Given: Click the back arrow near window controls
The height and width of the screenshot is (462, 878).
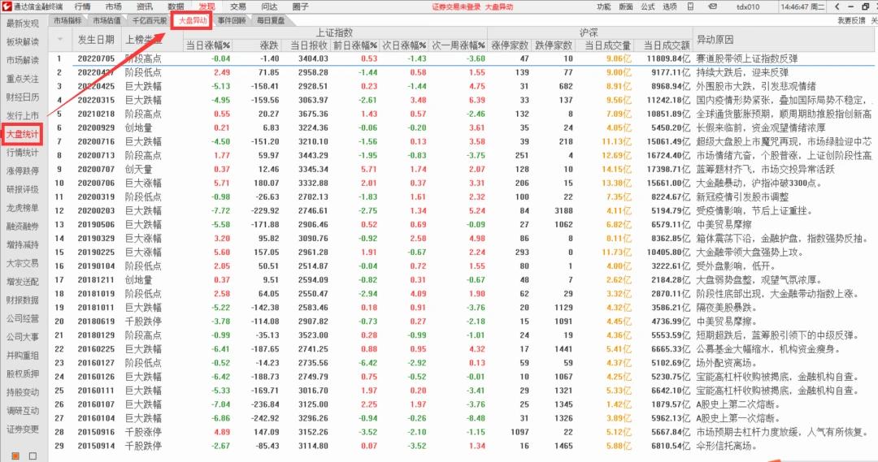Looking at the screenshot, I should (837, 6).
